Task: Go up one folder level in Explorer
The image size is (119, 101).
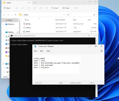Action: tap(16, 15)
